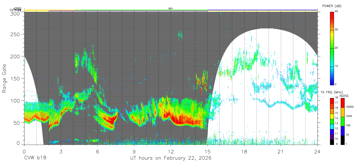Click the 24 tick on the UT hours axis
The width and height of the screenshot is (357, 164).
point(317,152)
